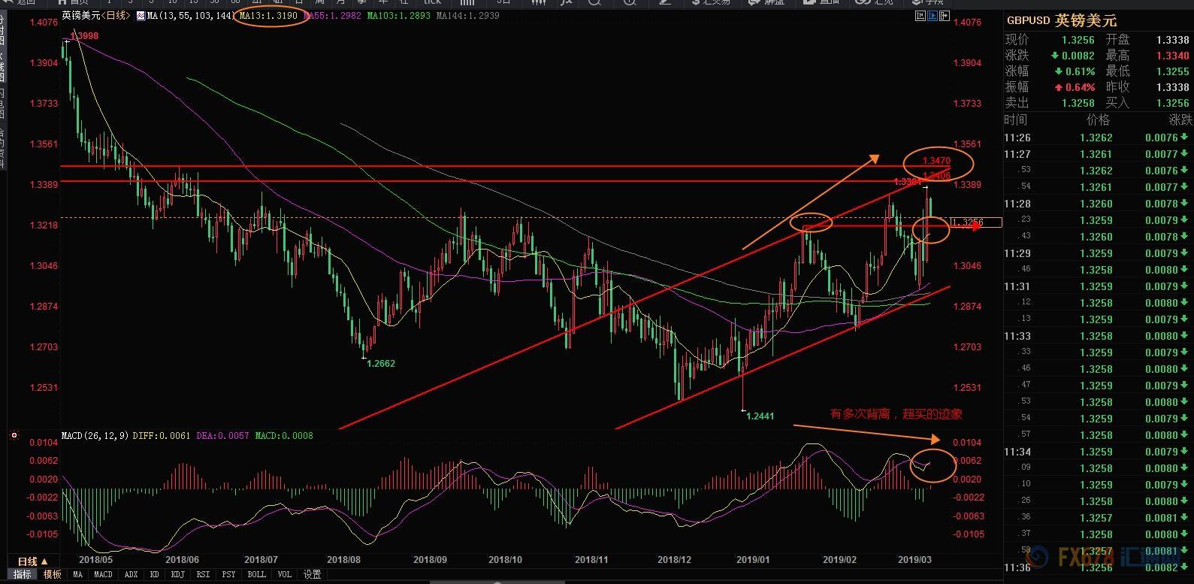Select the MACD indicator tab
This screenshot has width=1194, height=584.
click(x=103, y=574)
